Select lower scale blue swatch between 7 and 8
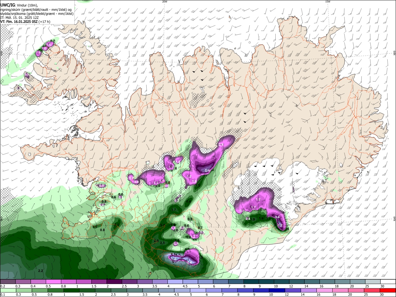This screenshot has height=297, width=396. (230, 290)
